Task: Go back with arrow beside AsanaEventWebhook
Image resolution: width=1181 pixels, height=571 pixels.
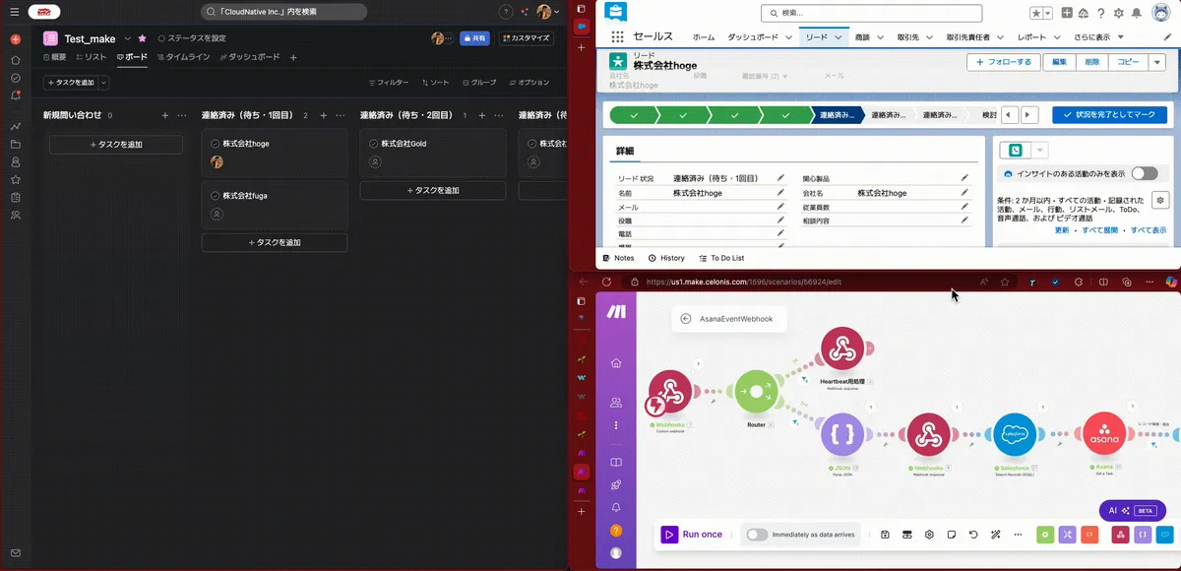Action: [x=685, y=319]
